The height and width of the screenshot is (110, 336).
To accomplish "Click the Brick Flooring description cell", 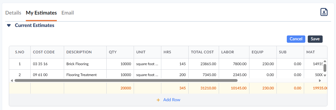I will coord(85,64).
